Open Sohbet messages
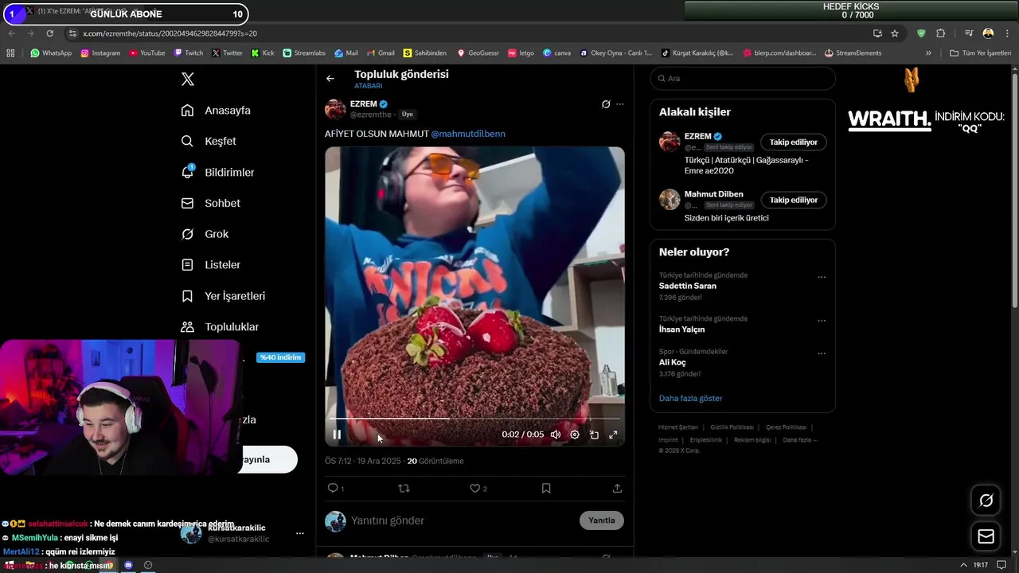1019x573 pixels. tap(210, 203)
